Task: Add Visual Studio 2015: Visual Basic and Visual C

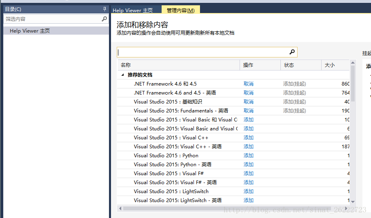Action: pos(249,129)
